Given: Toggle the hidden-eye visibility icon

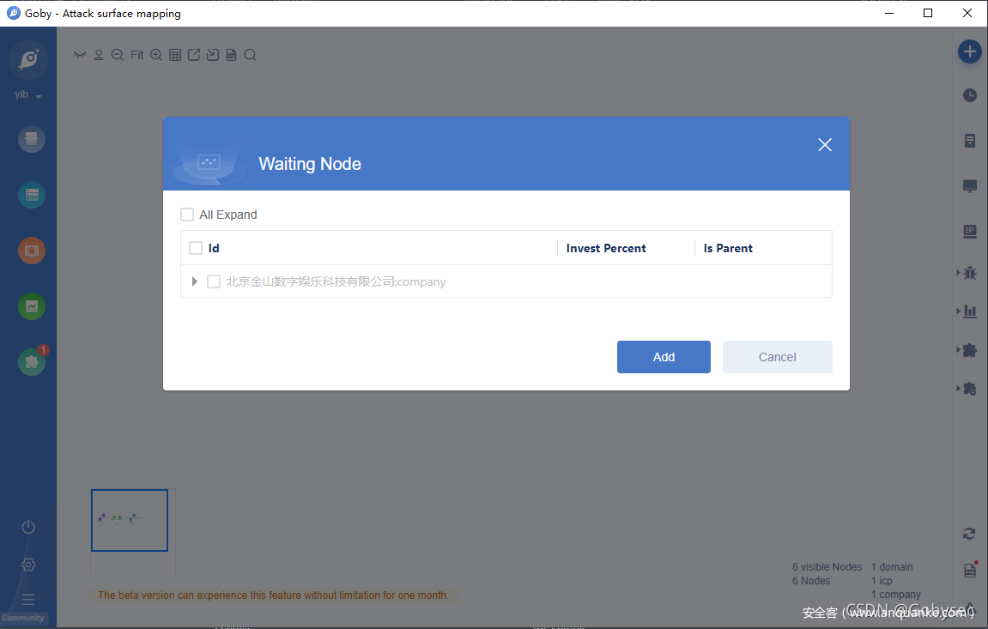Looking at the screenshot, I should (80, 55).
